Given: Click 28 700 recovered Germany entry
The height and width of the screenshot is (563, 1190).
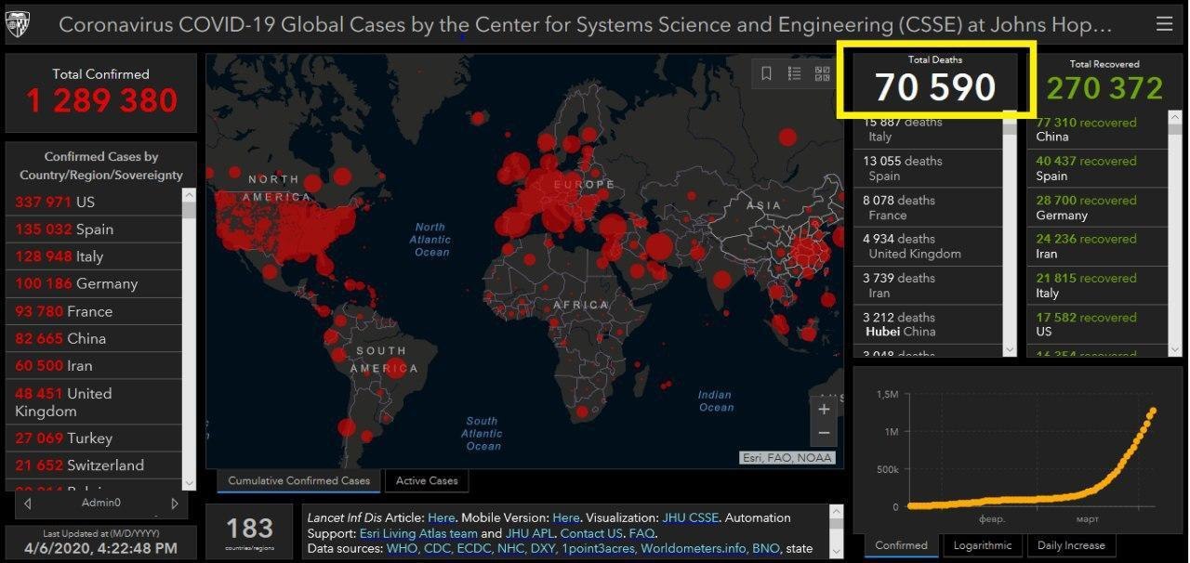Looking at the screenshot, I should click(1096, 207).
